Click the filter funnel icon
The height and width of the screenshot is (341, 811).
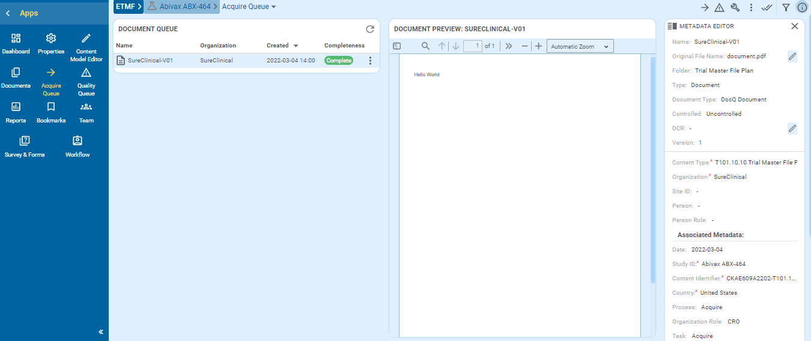786,7
